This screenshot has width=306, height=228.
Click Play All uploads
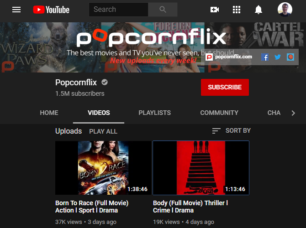point(103,131)
